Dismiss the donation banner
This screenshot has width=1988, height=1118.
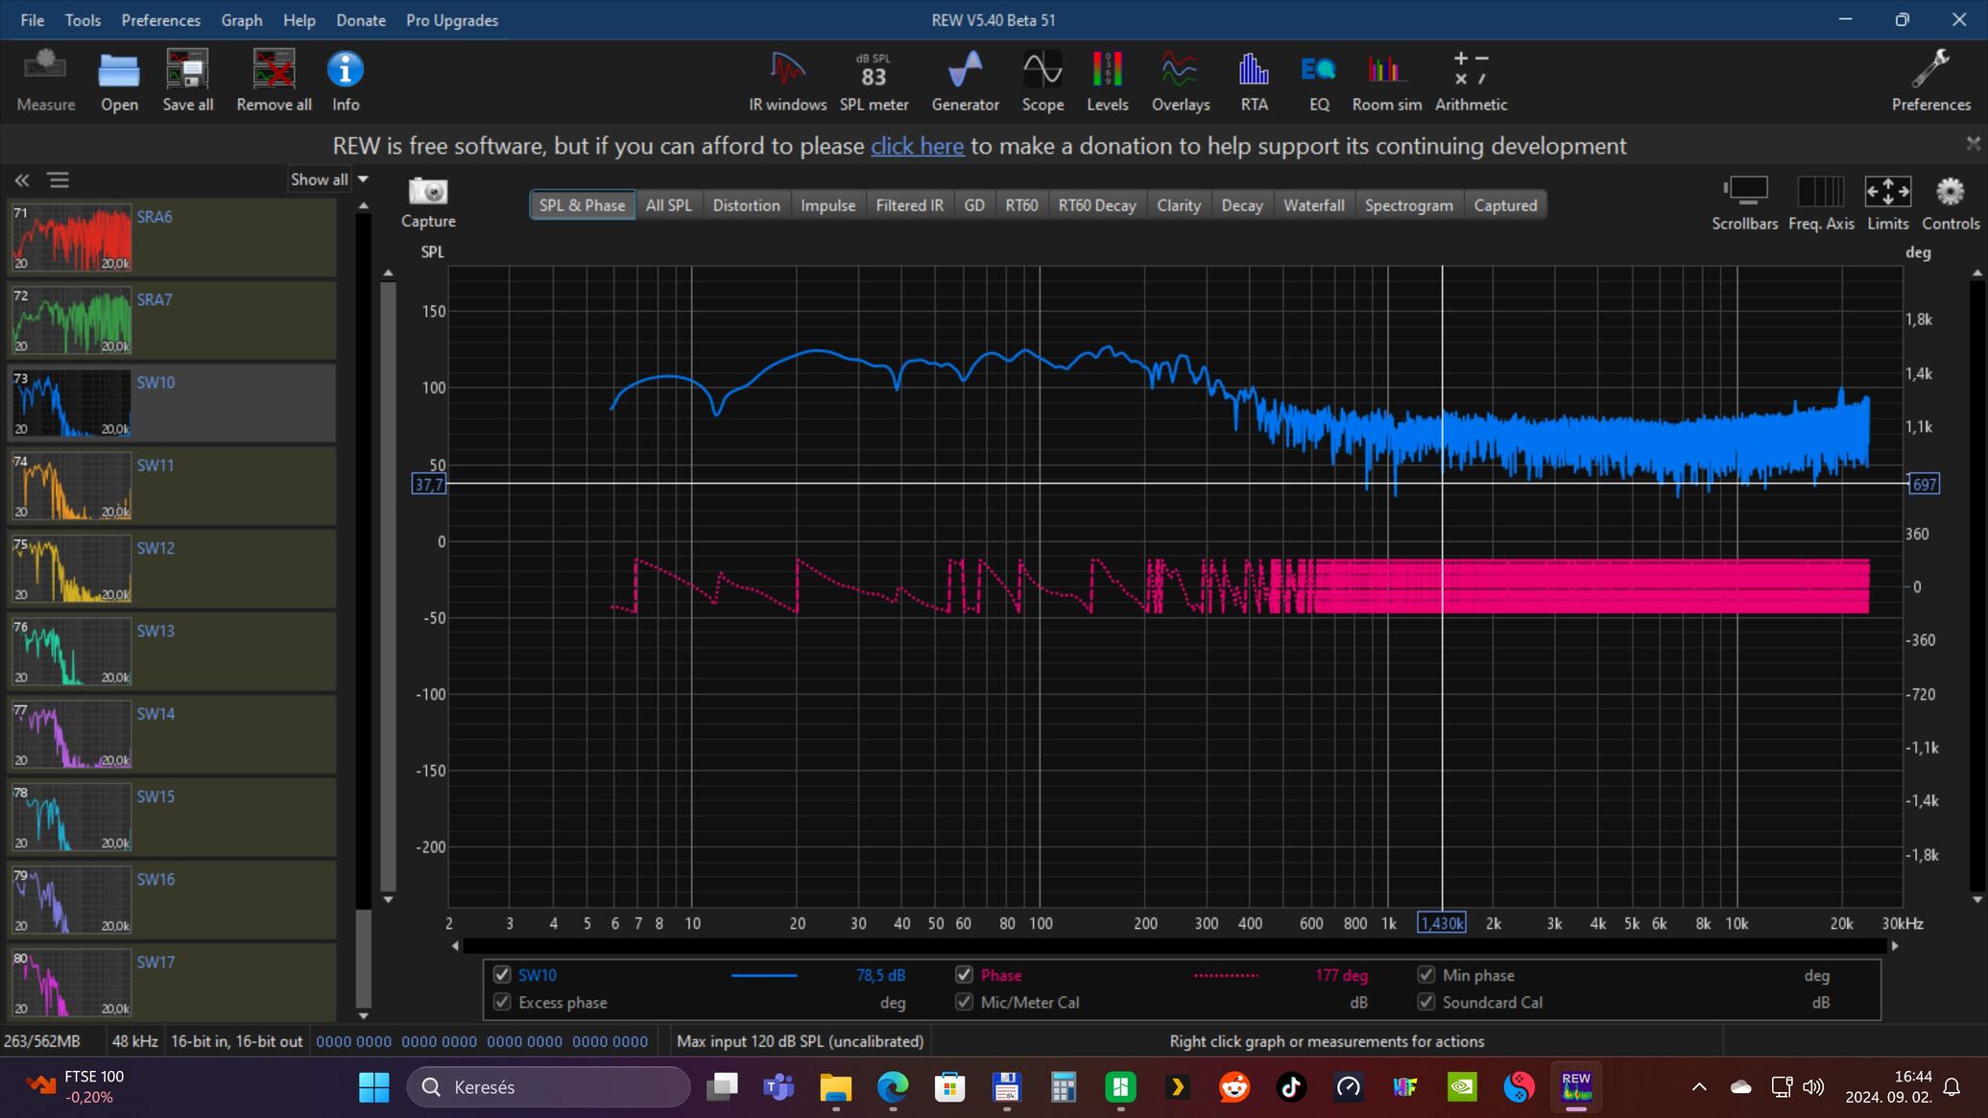coord(1973,143)
